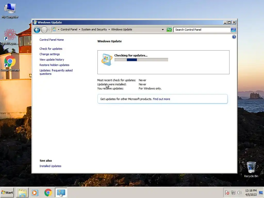This screenshot has height=198, width=264.
Task: Select Windows Update breadcrumb item
Action: (122, 29)
